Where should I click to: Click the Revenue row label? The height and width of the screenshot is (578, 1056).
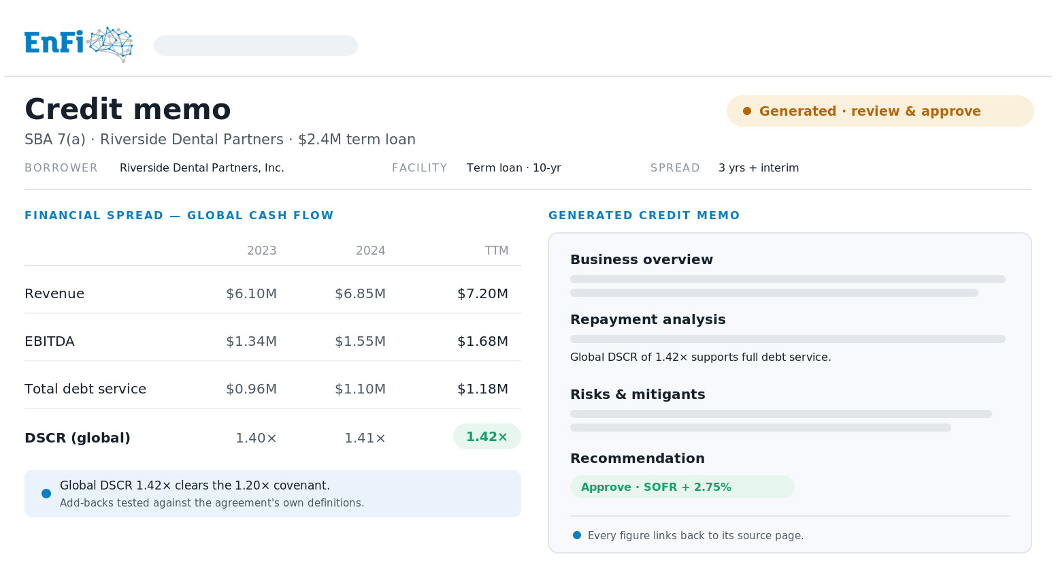click(54, 293)
